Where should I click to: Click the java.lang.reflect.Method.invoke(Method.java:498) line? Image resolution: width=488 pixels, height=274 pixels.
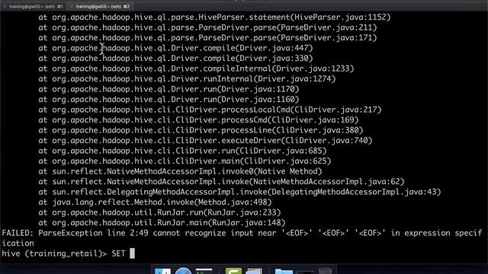(x=155, y=202)
